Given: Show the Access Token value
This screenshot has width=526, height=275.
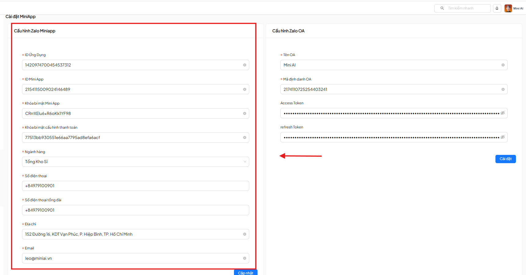Looking at the screenshot, I should point(502,113).
